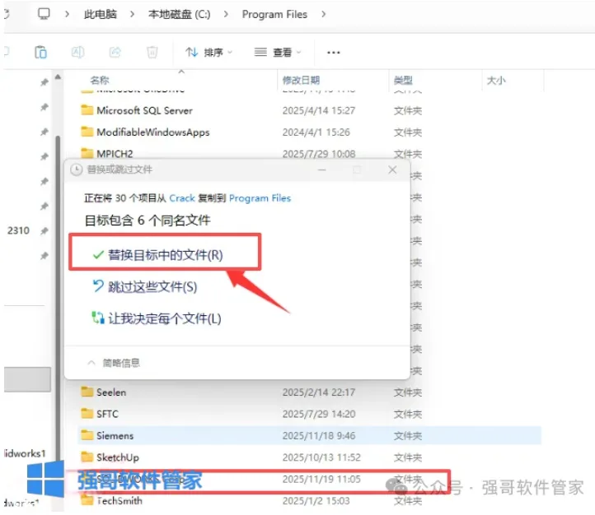Click the date 2025/1/2 15:03 cell

click(316, 501)
